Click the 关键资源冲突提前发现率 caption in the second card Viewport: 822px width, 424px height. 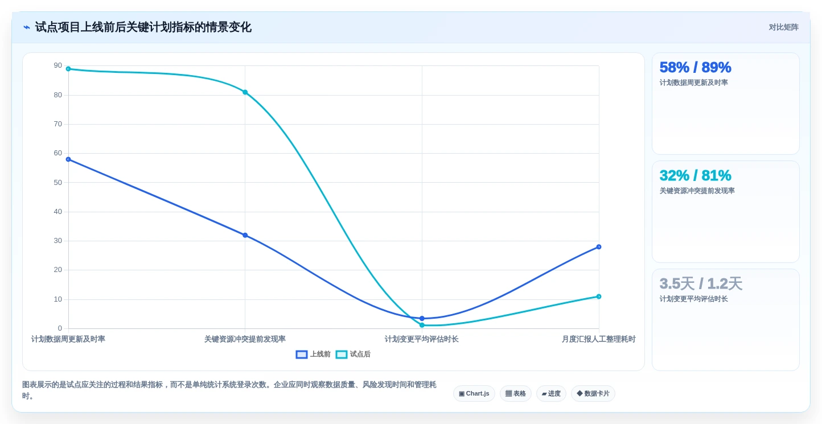tap(697, 191)
